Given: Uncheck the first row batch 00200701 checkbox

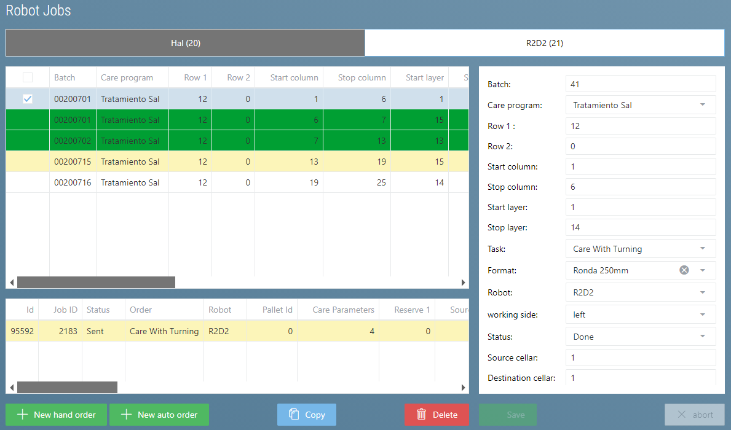Looking at the screenshot, I should pyautogui.click(x=28, y=99).
